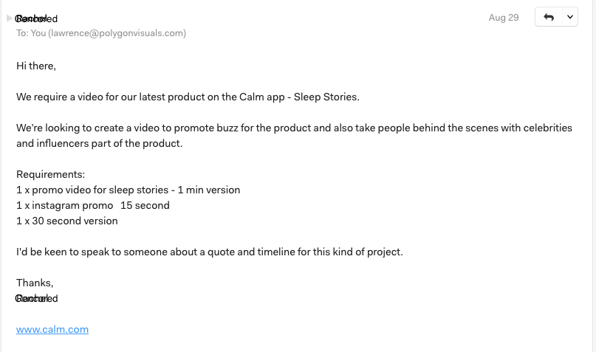Click the sentence about quote and timeline

click(x=210, y=252)
